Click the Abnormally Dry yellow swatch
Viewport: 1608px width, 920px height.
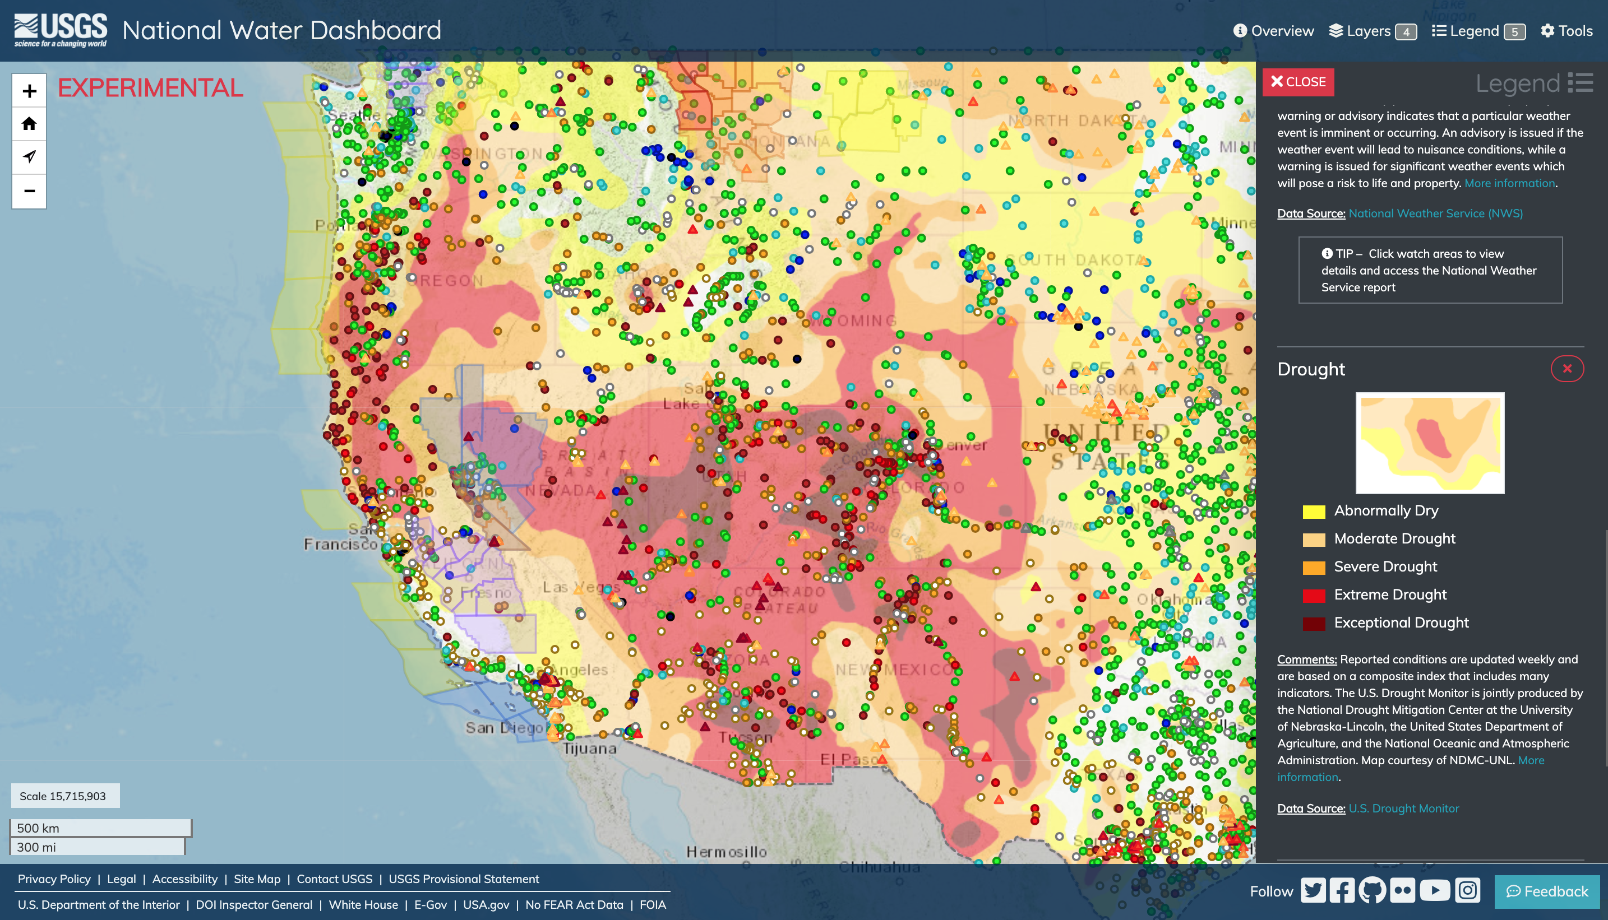[1314, 511]
